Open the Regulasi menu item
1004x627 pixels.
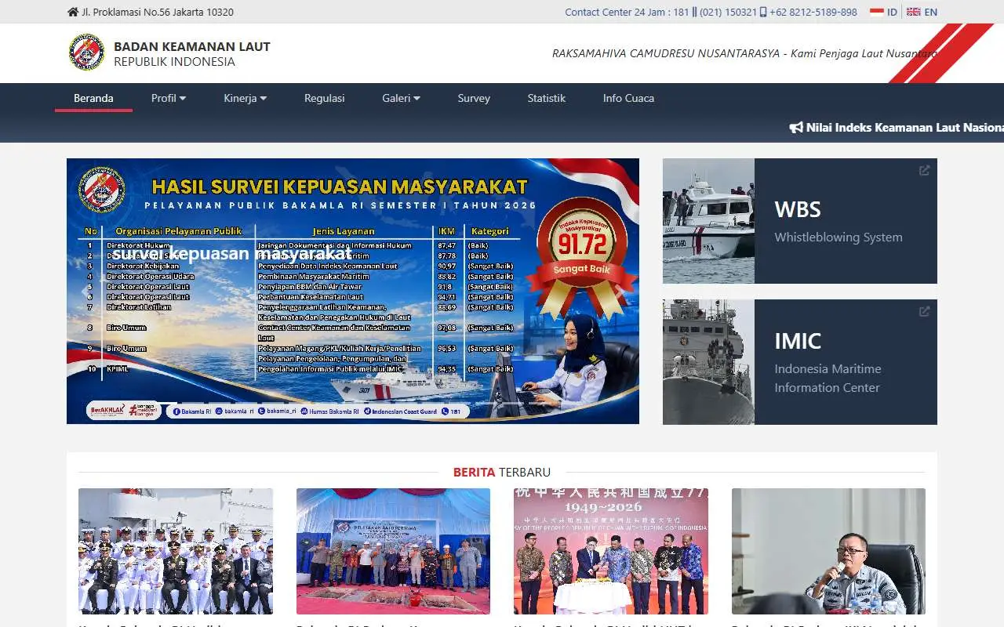pyautogui.click(x=325, y=98)
